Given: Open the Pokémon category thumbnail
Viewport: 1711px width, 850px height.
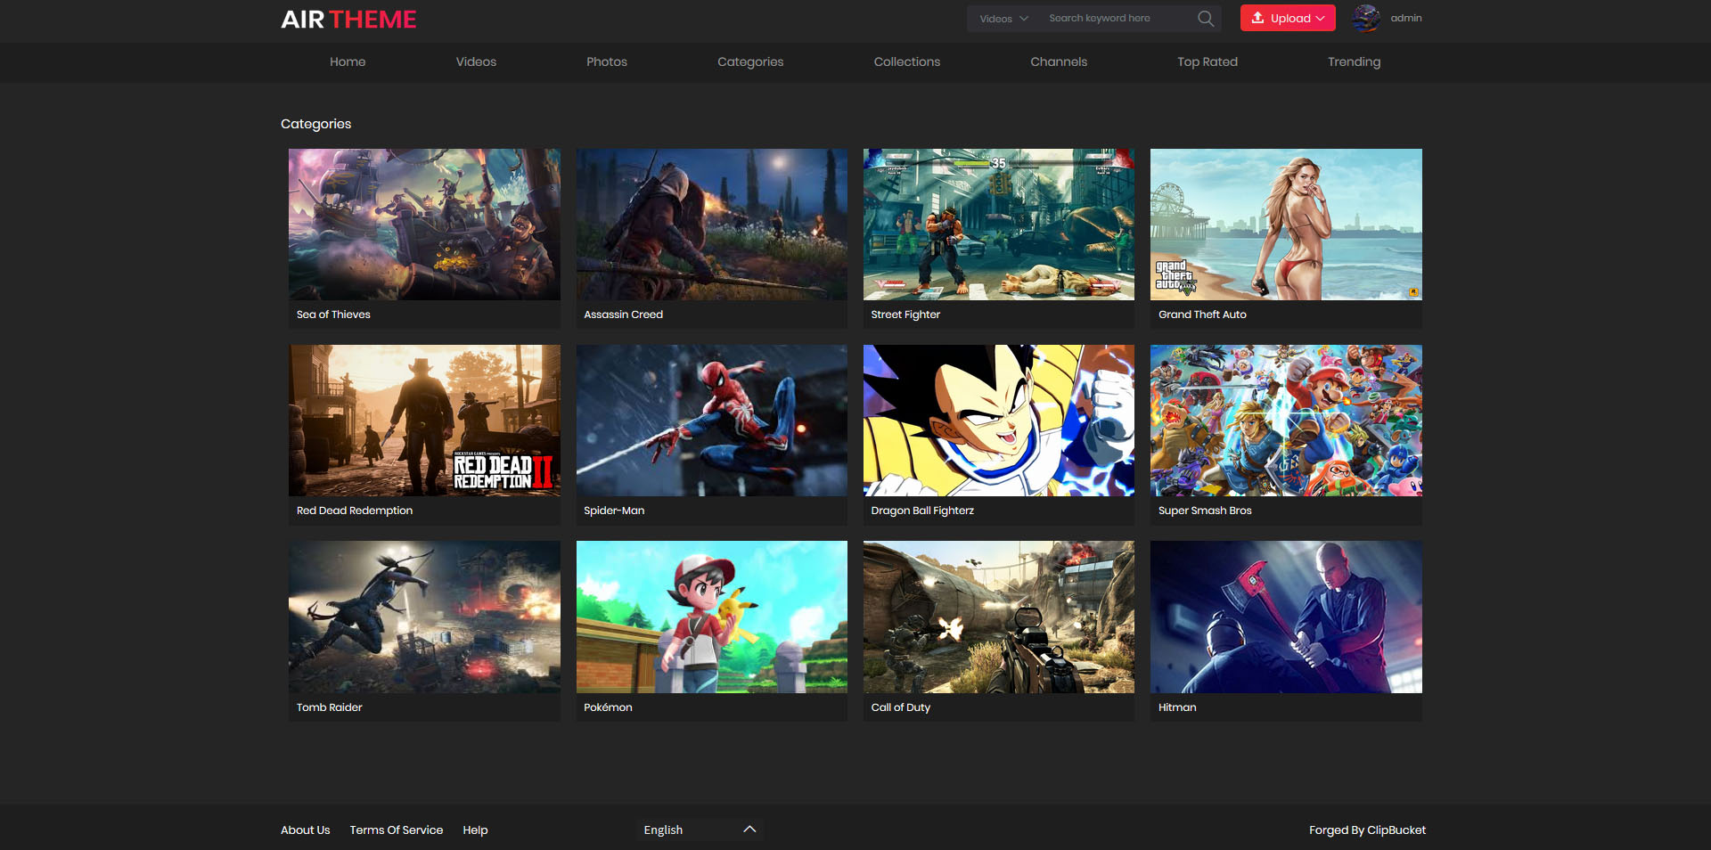Looking at the screenshot, I should coord(711,617).
